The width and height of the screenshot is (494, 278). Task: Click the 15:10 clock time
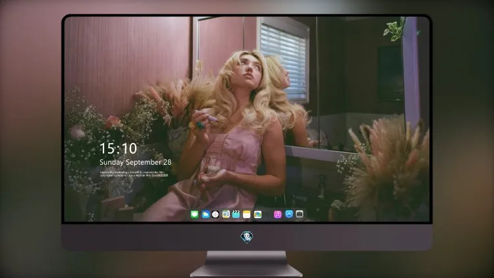click(118, 148)
